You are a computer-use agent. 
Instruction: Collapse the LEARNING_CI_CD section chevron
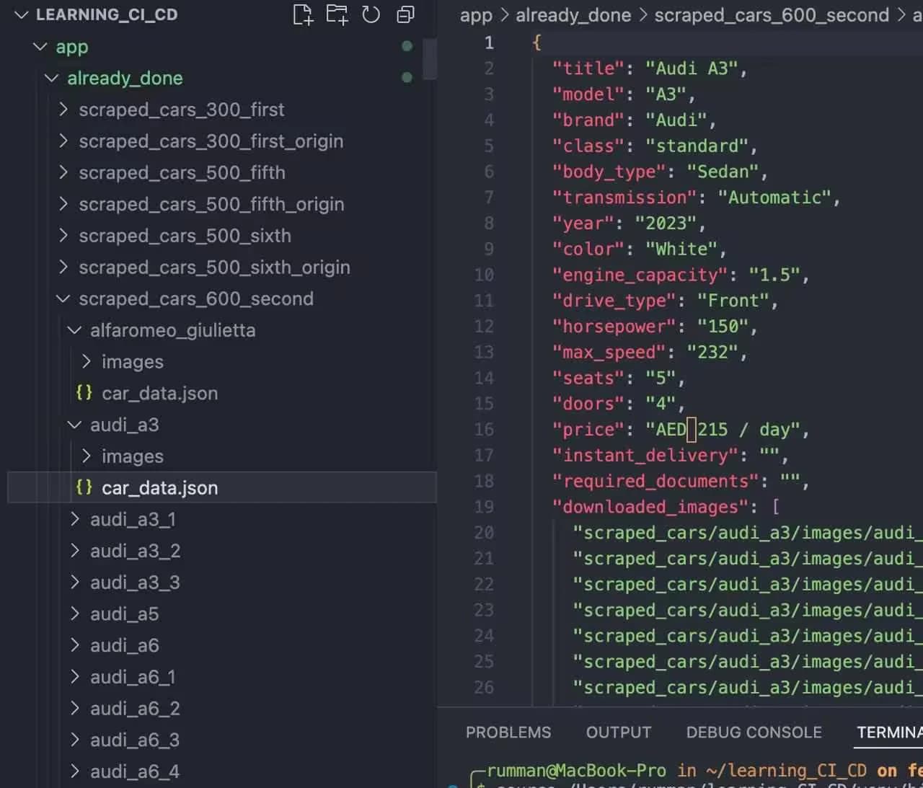[21, 14]
